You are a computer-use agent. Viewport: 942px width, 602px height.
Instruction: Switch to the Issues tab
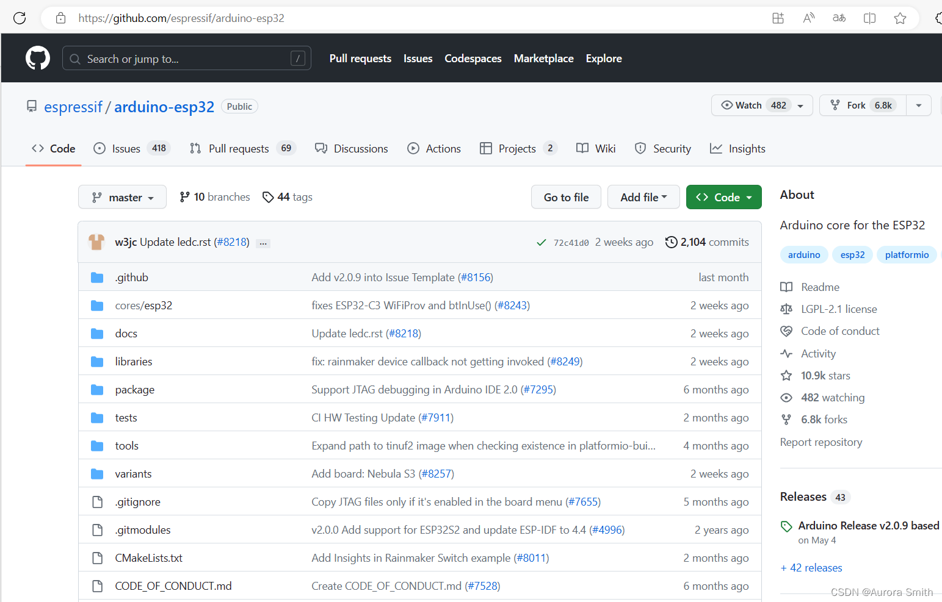132,149
